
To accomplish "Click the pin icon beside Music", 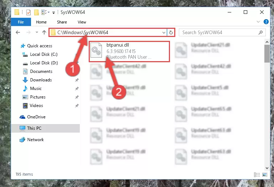I will pos(77,89).
